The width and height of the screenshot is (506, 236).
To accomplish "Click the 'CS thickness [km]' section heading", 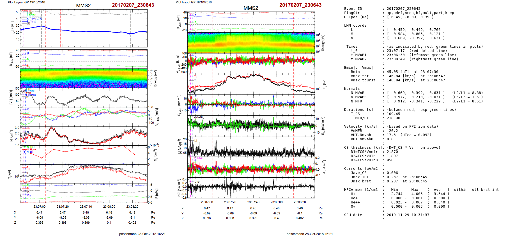I will 363,148.
